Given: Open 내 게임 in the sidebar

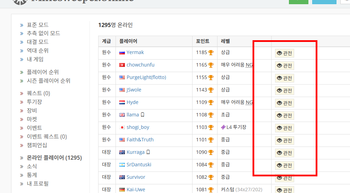Looking at the screenshot, I should coord(35,59).
